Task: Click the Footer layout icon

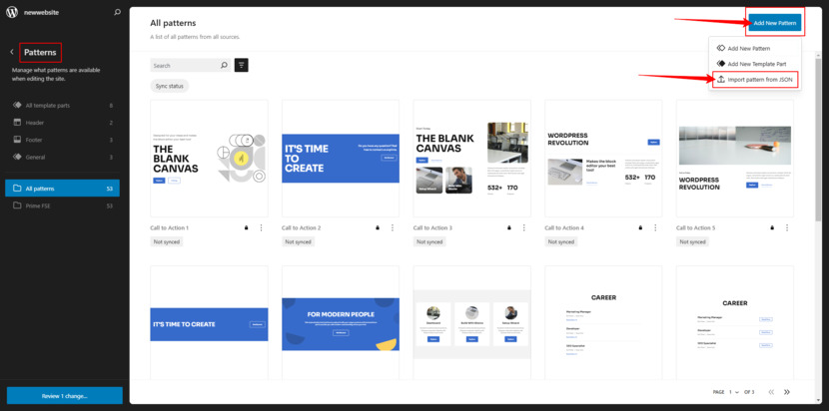Action: (17, 140)
